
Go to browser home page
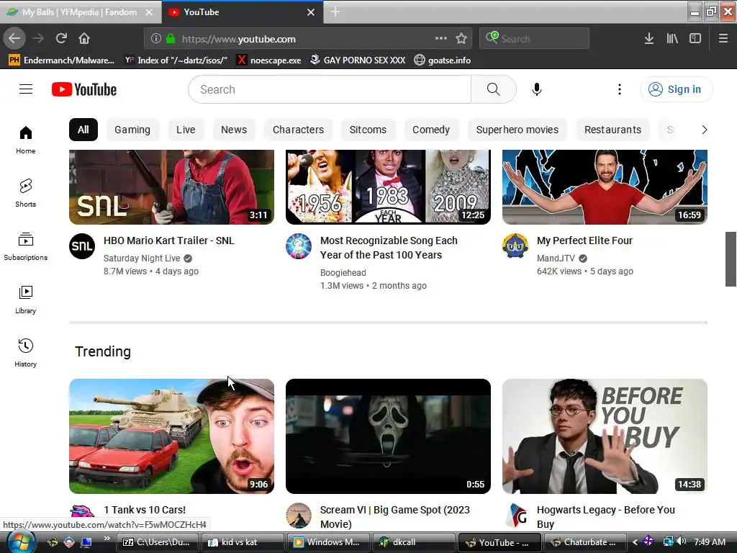coord(84,39)
